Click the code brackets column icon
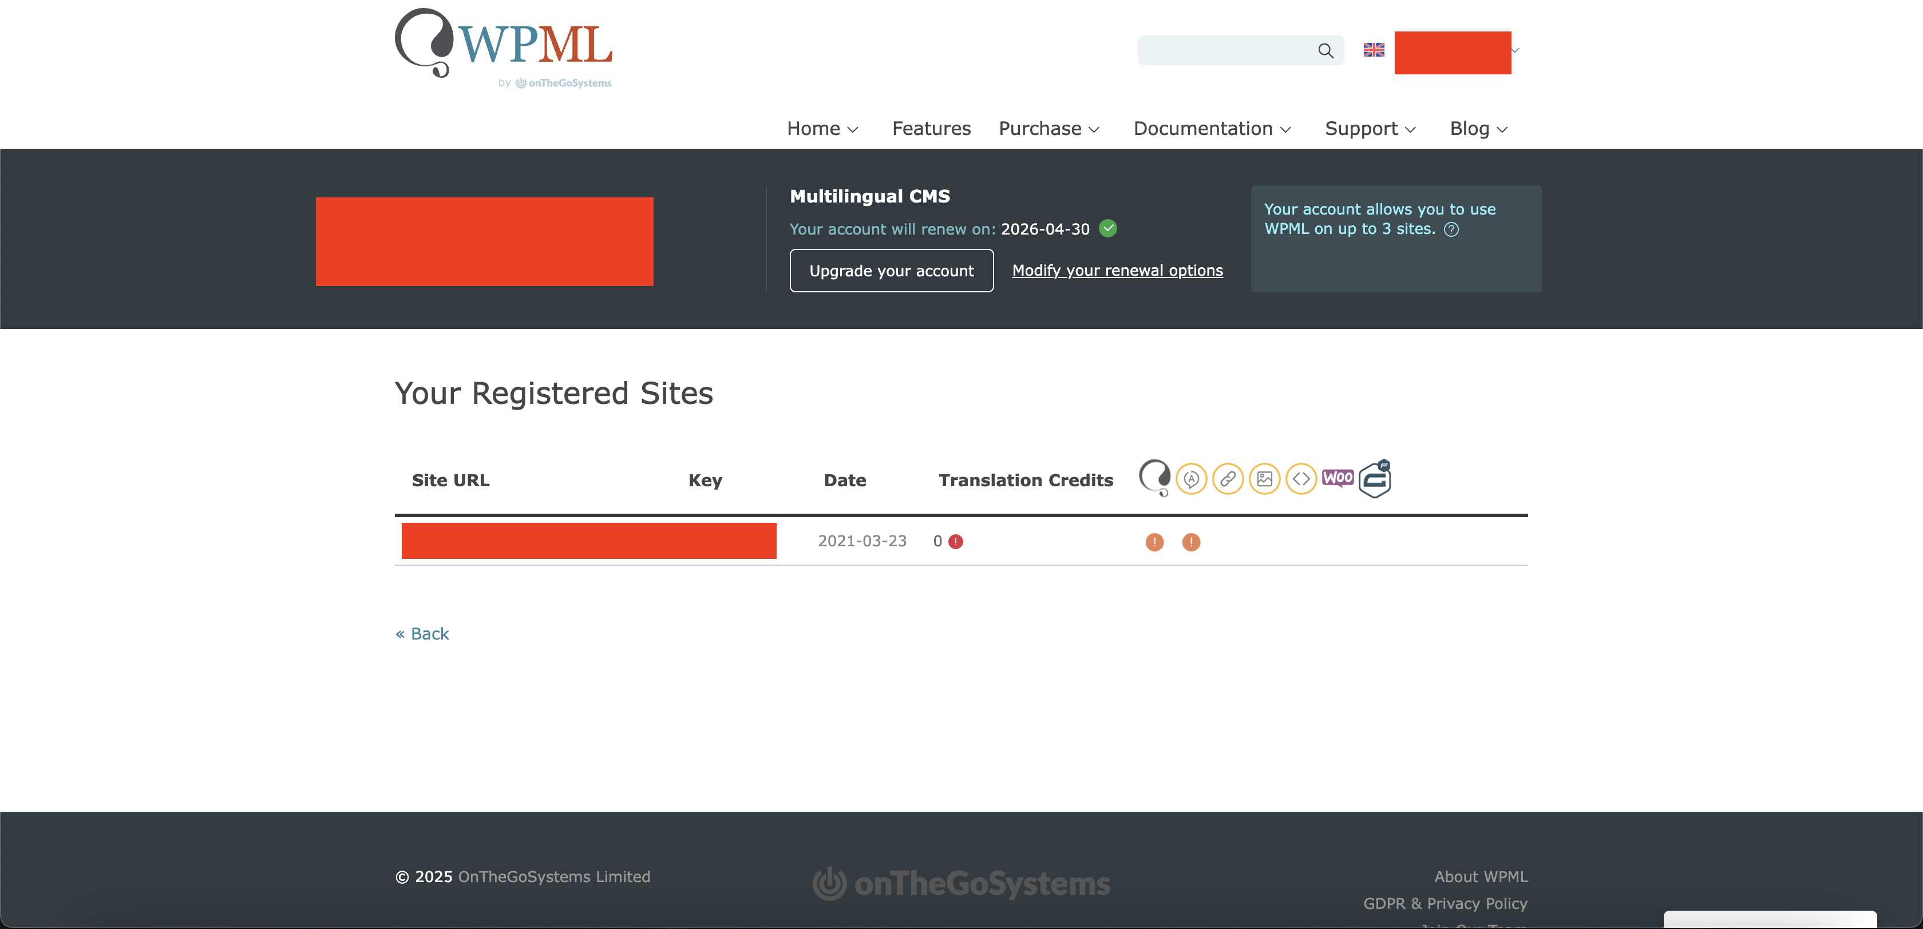Image resolution: width=1923 pixels, height=929 pixels. pyautogui.click(x=1301, y=478)
